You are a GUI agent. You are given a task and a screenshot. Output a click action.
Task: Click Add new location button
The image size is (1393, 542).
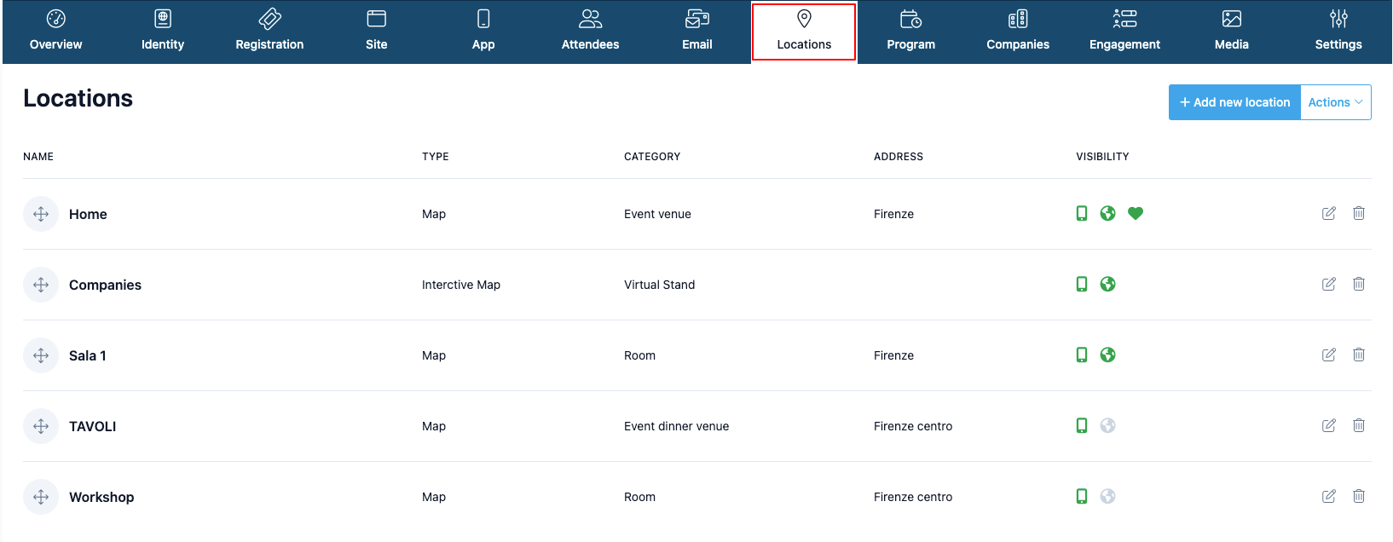coord(1234,102)
